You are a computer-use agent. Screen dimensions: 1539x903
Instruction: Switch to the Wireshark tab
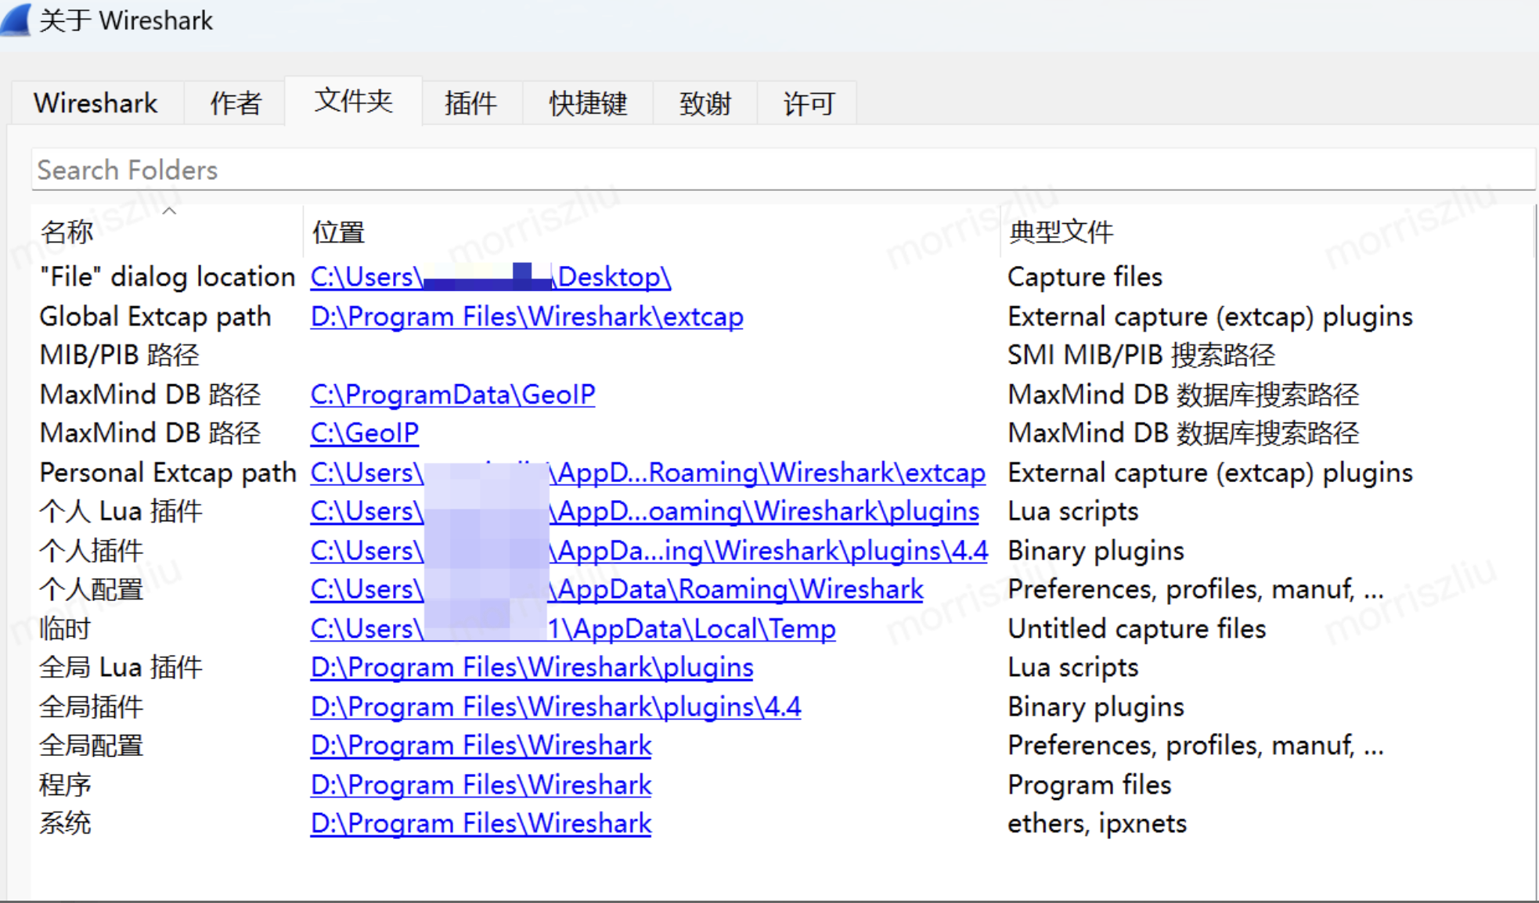pyautogui.click(x=96, y=103)
